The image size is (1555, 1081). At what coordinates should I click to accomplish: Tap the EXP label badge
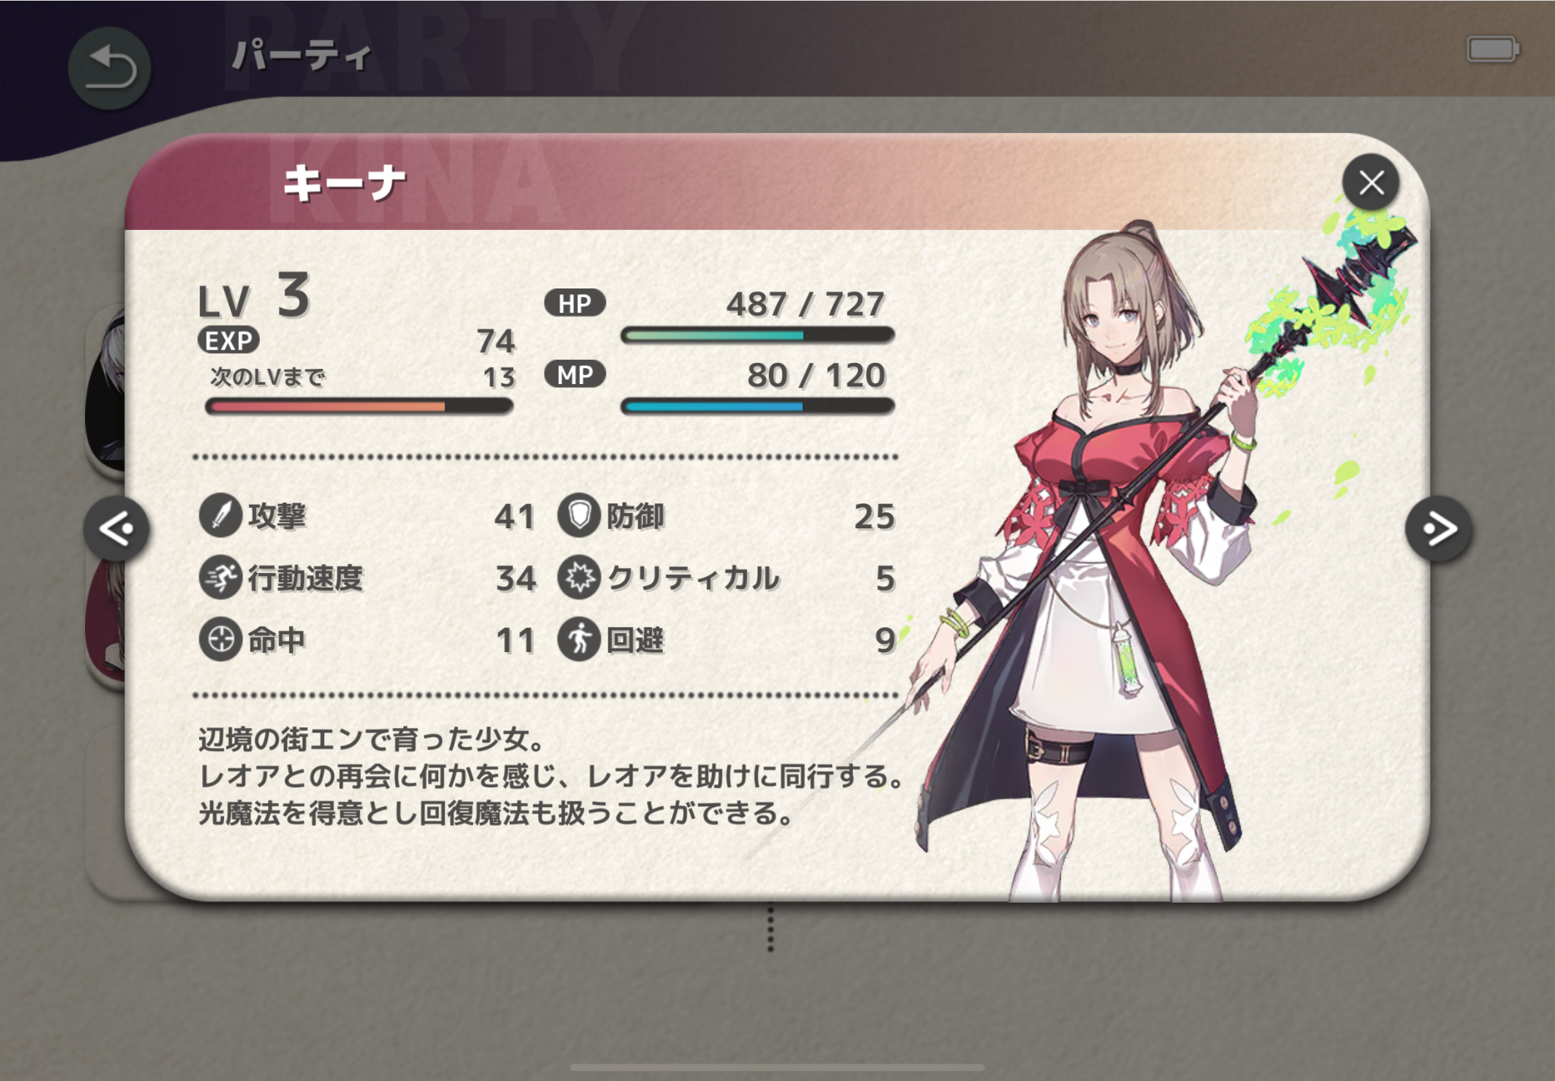click(229, 340)
